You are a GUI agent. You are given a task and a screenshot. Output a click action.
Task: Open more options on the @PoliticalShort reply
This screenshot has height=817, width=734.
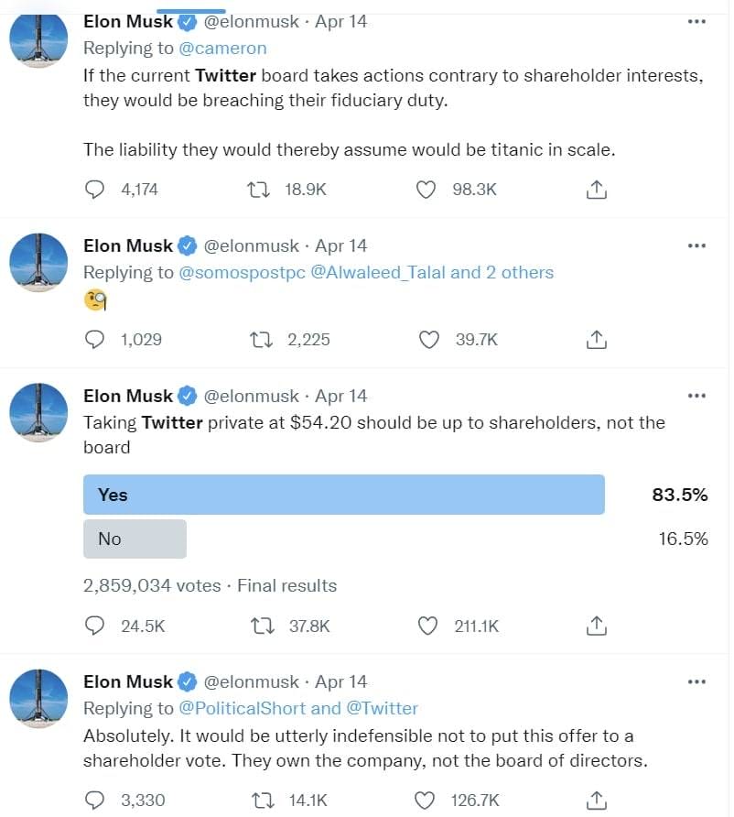tap(696, 681)
